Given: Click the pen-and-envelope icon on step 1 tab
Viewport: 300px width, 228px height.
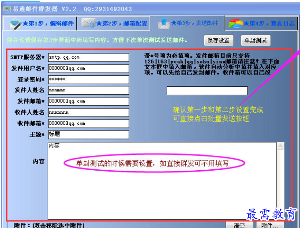Looking at the screenshot, I should (x=15, y=24).
